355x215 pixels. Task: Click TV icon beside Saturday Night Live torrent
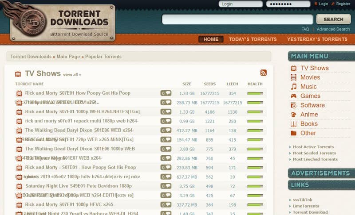point(19,186)
